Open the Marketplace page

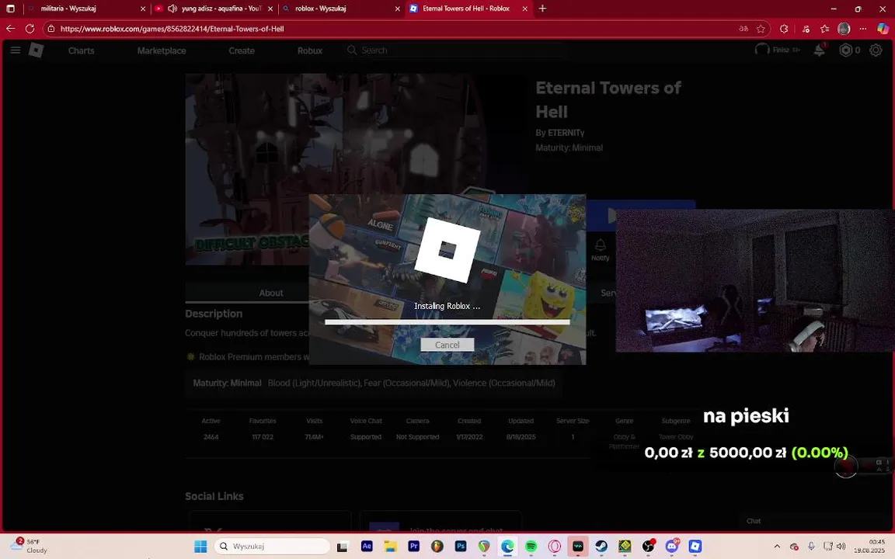tap(162, 50)
